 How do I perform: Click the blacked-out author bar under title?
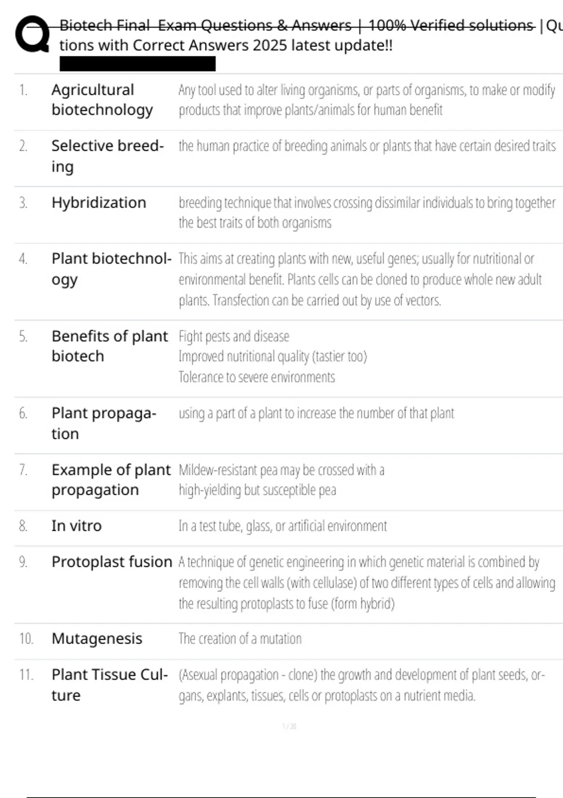(x=137, y=64)
